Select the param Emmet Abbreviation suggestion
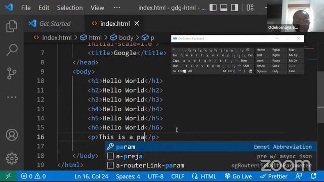This screenshot has width=324, height=182. pyautogui.click(x=211, y=147)
